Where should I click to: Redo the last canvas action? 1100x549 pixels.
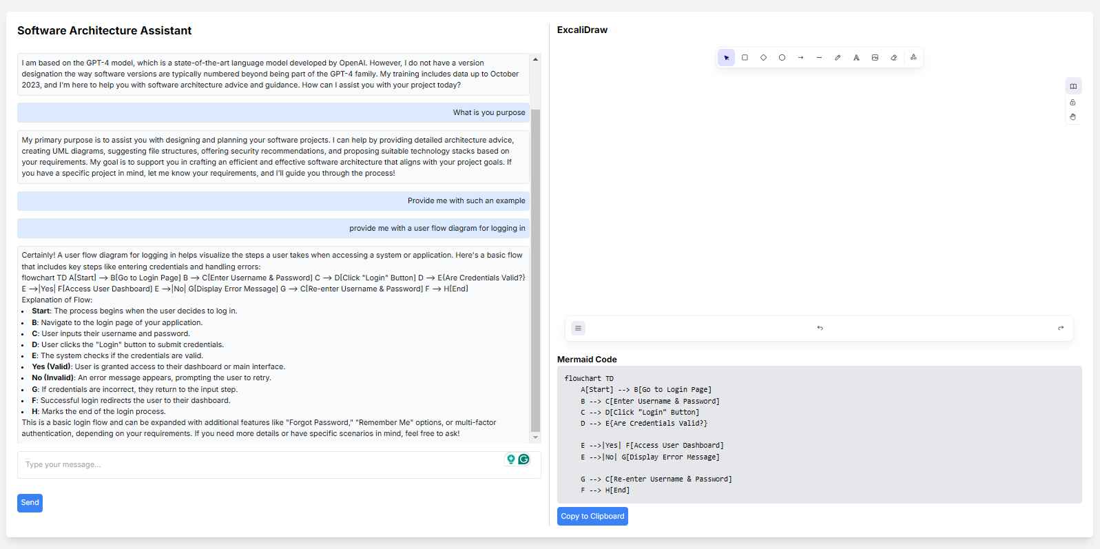pos(1061,329)
